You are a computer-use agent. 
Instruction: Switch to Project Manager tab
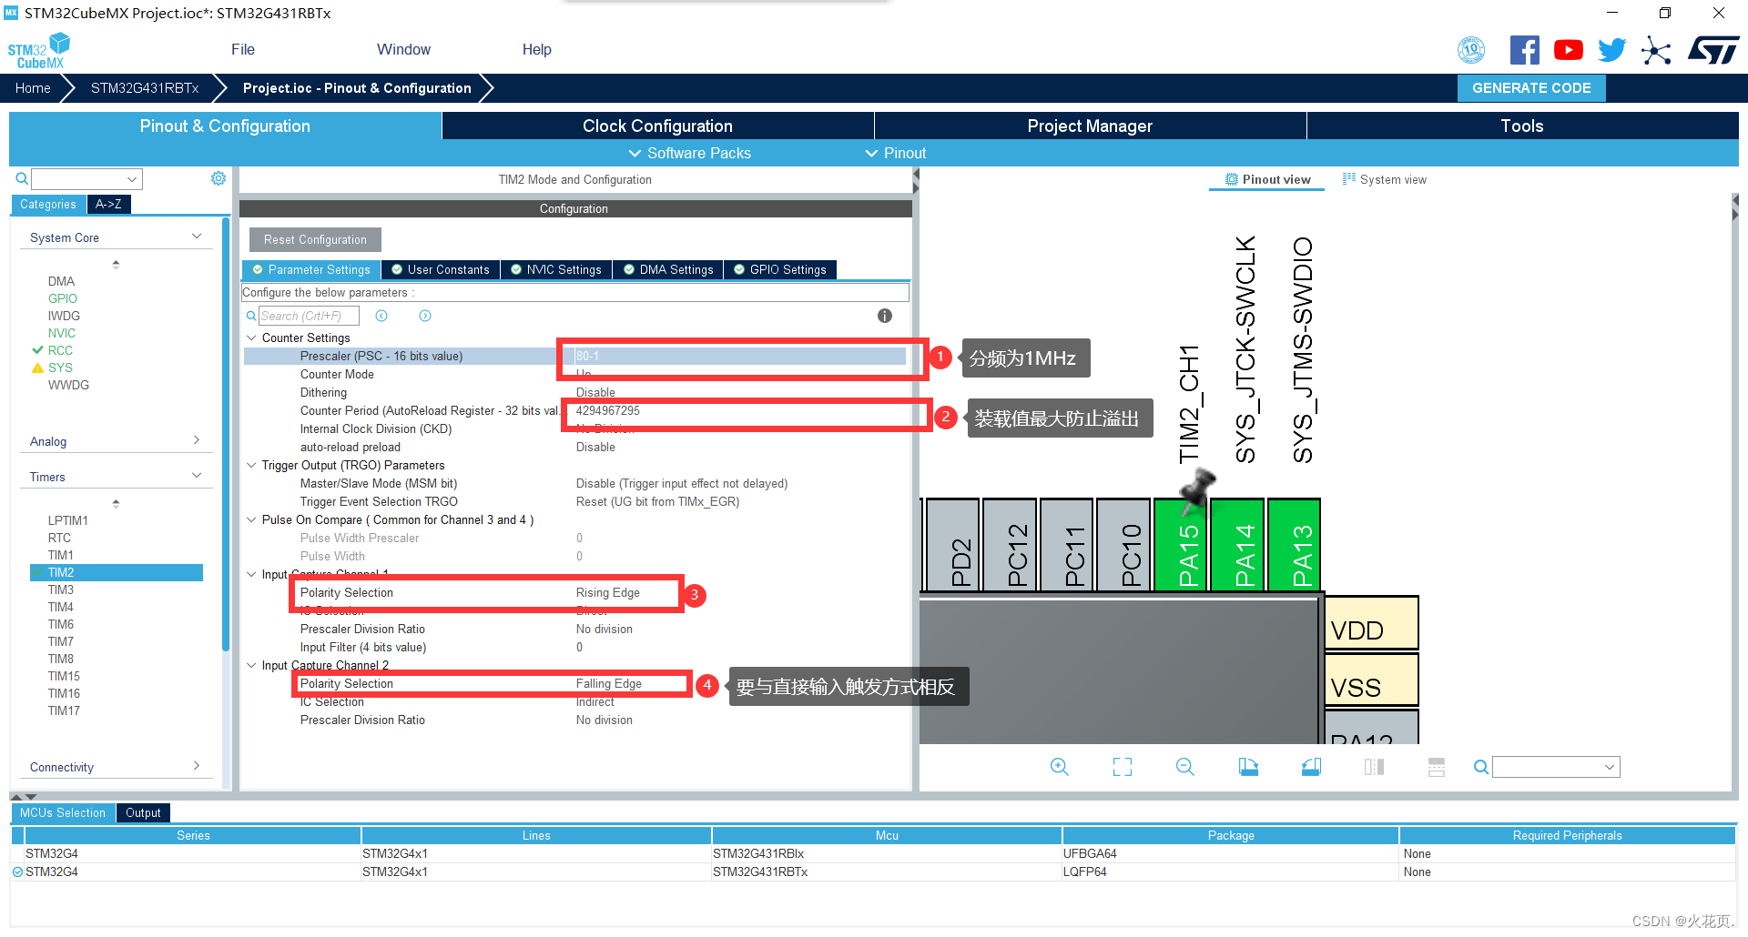[1090, 126]
